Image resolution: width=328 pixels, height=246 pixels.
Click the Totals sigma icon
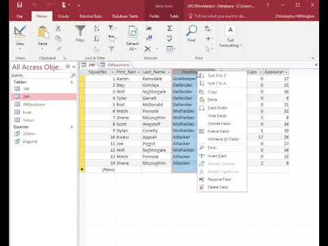point(169,28)
